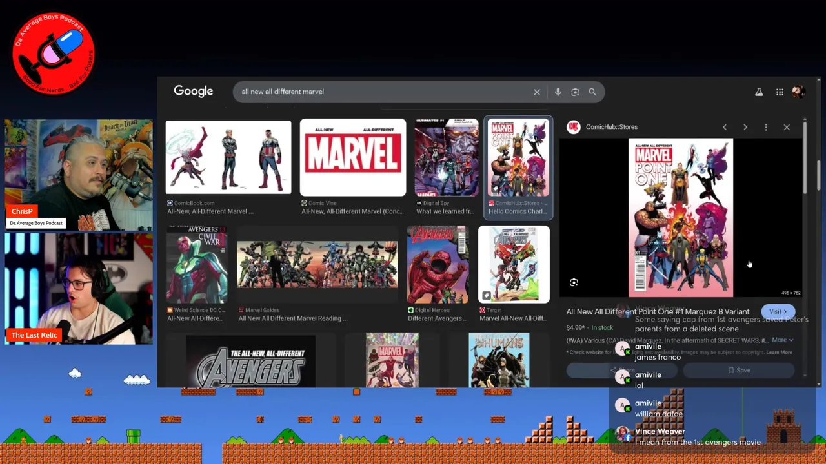The image size is (826, 464).
Task: Open Marvel Guides reading order thumbnail
Action: pyautogui.click(x=317, y=264)
